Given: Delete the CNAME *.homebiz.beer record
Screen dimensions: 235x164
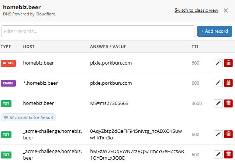Looking at the screenshot, I should (x=228, y=83).
